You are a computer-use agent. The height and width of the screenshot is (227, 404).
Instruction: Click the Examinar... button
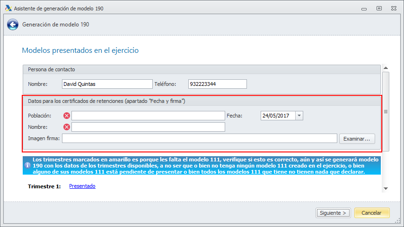[x=357, y=139]
